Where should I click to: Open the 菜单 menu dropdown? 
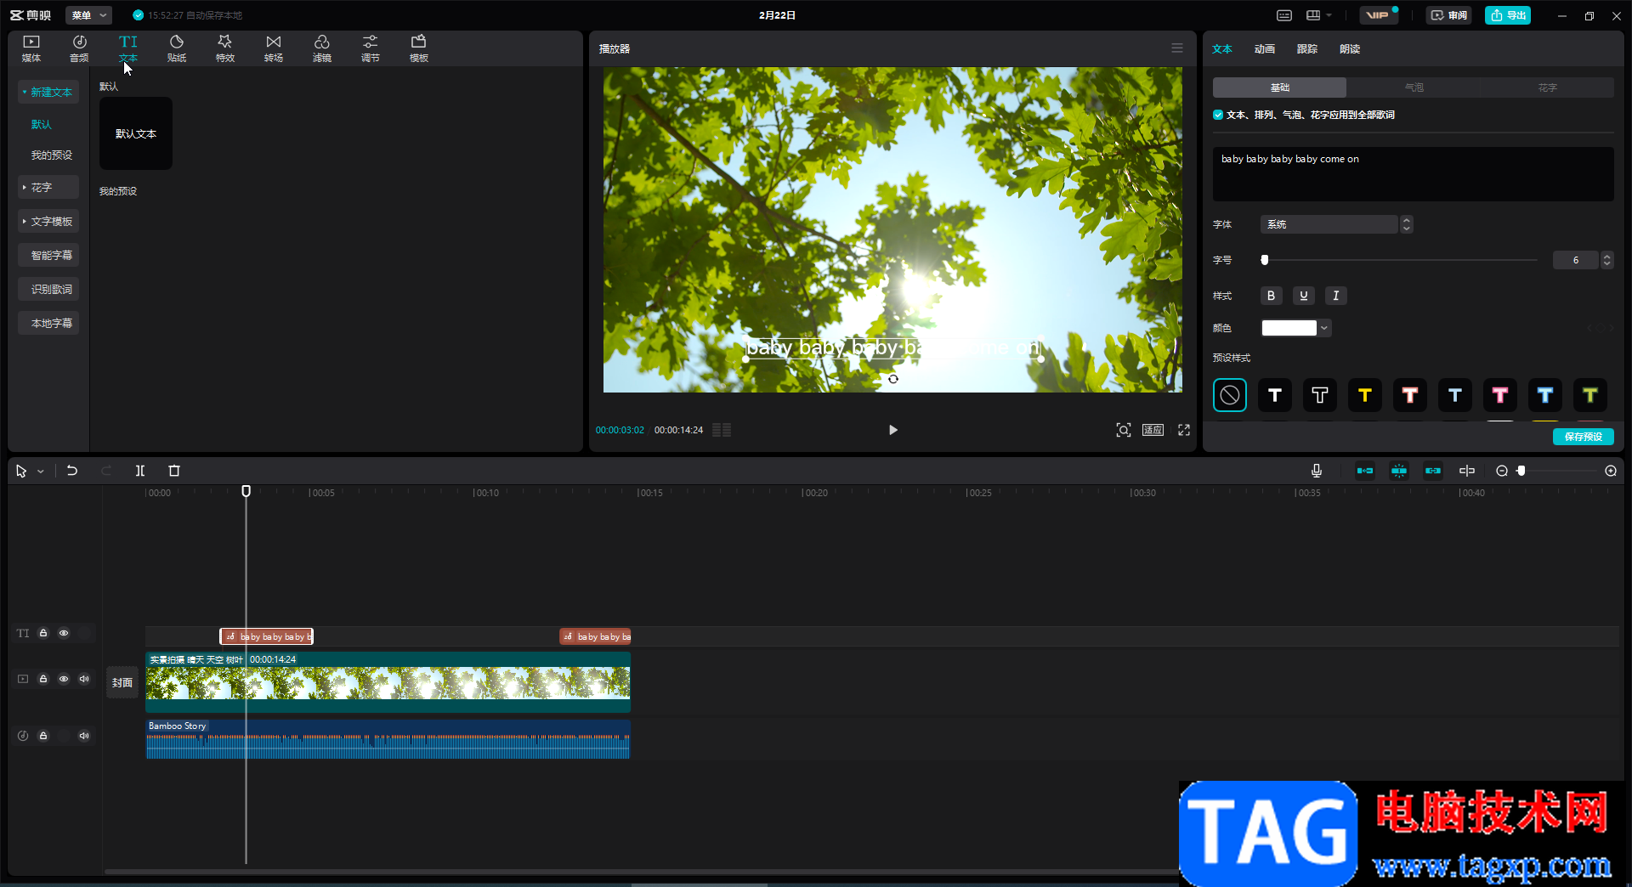(88, 15)
